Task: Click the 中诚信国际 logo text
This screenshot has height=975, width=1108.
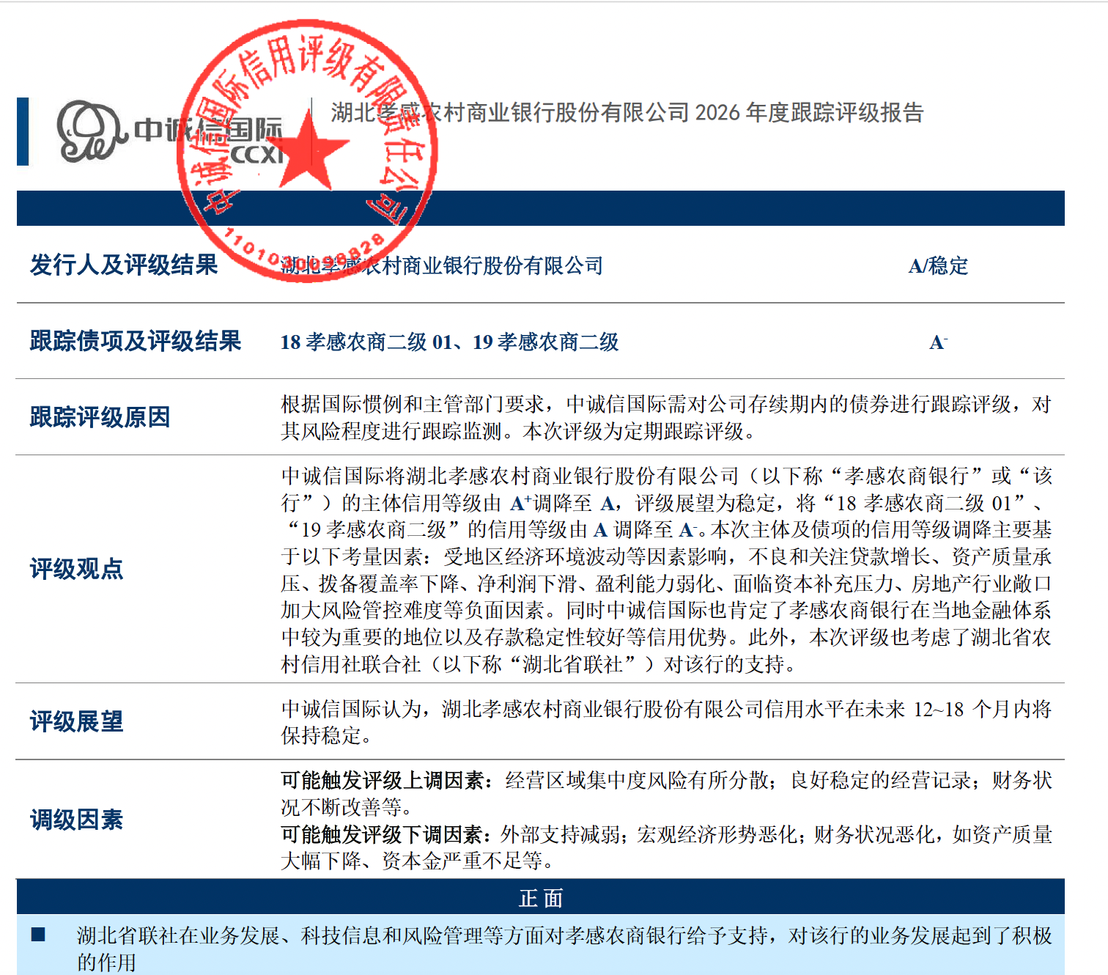Action: point(208,130)
